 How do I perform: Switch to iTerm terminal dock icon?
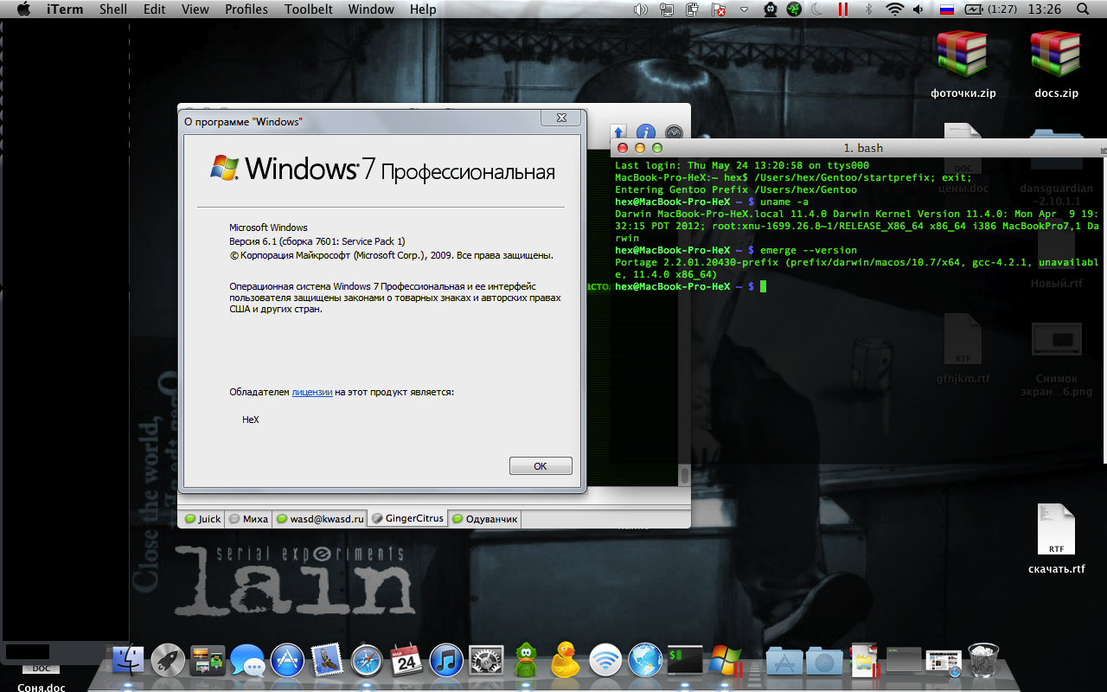click(x=685, y=660)
